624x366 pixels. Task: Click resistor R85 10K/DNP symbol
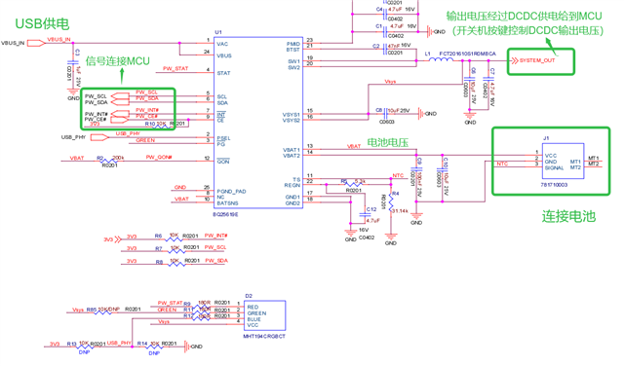tap(103, 312)
